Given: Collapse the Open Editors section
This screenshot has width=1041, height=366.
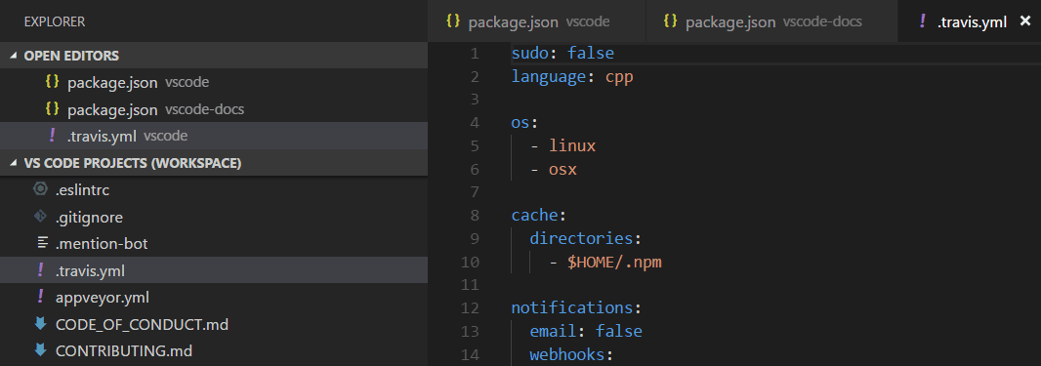Looking at the screenshot, I should [14, 56].
